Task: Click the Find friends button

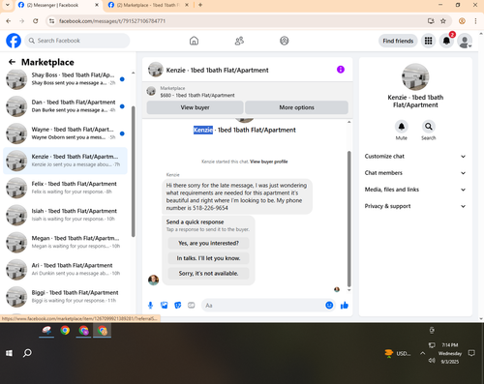Action: [398, 41]
